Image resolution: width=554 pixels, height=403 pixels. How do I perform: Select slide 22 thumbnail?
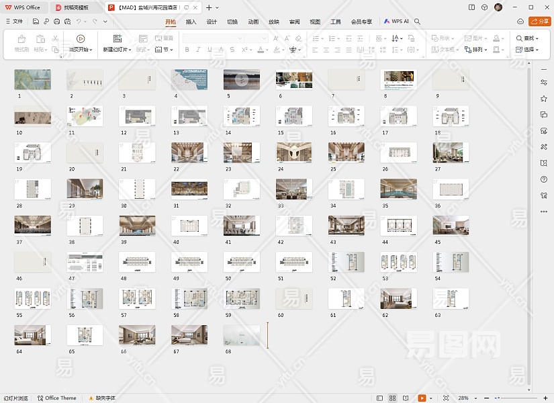click(189, 152)
